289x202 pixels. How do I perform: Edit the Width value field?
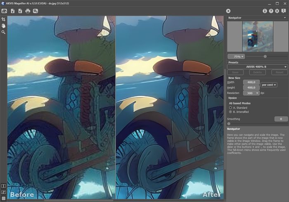[251, 82]
